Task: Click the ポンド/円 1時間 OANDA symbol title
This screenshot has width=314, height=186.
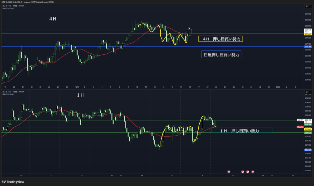Action: [x=13, y=92]
